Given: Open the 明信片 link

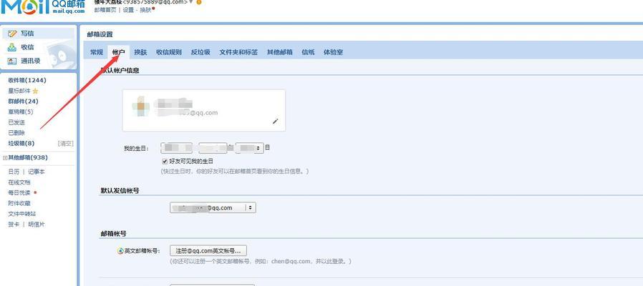Looking at the screenshot, I should pos(37,225).
